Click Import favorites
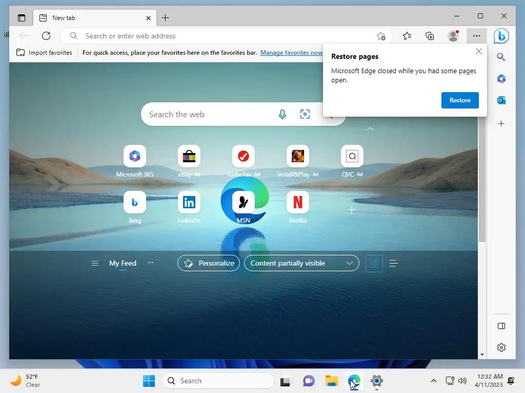The image size is (525, 393). [44, 53]
